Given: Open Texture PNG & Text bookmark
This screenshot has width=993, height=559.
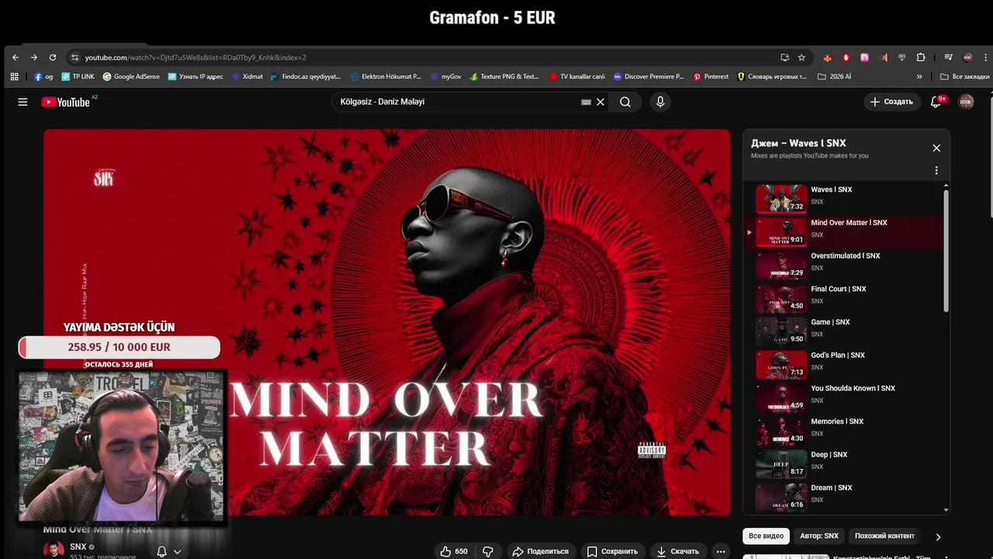Looking at the screenshot, I should pos(503,77).
